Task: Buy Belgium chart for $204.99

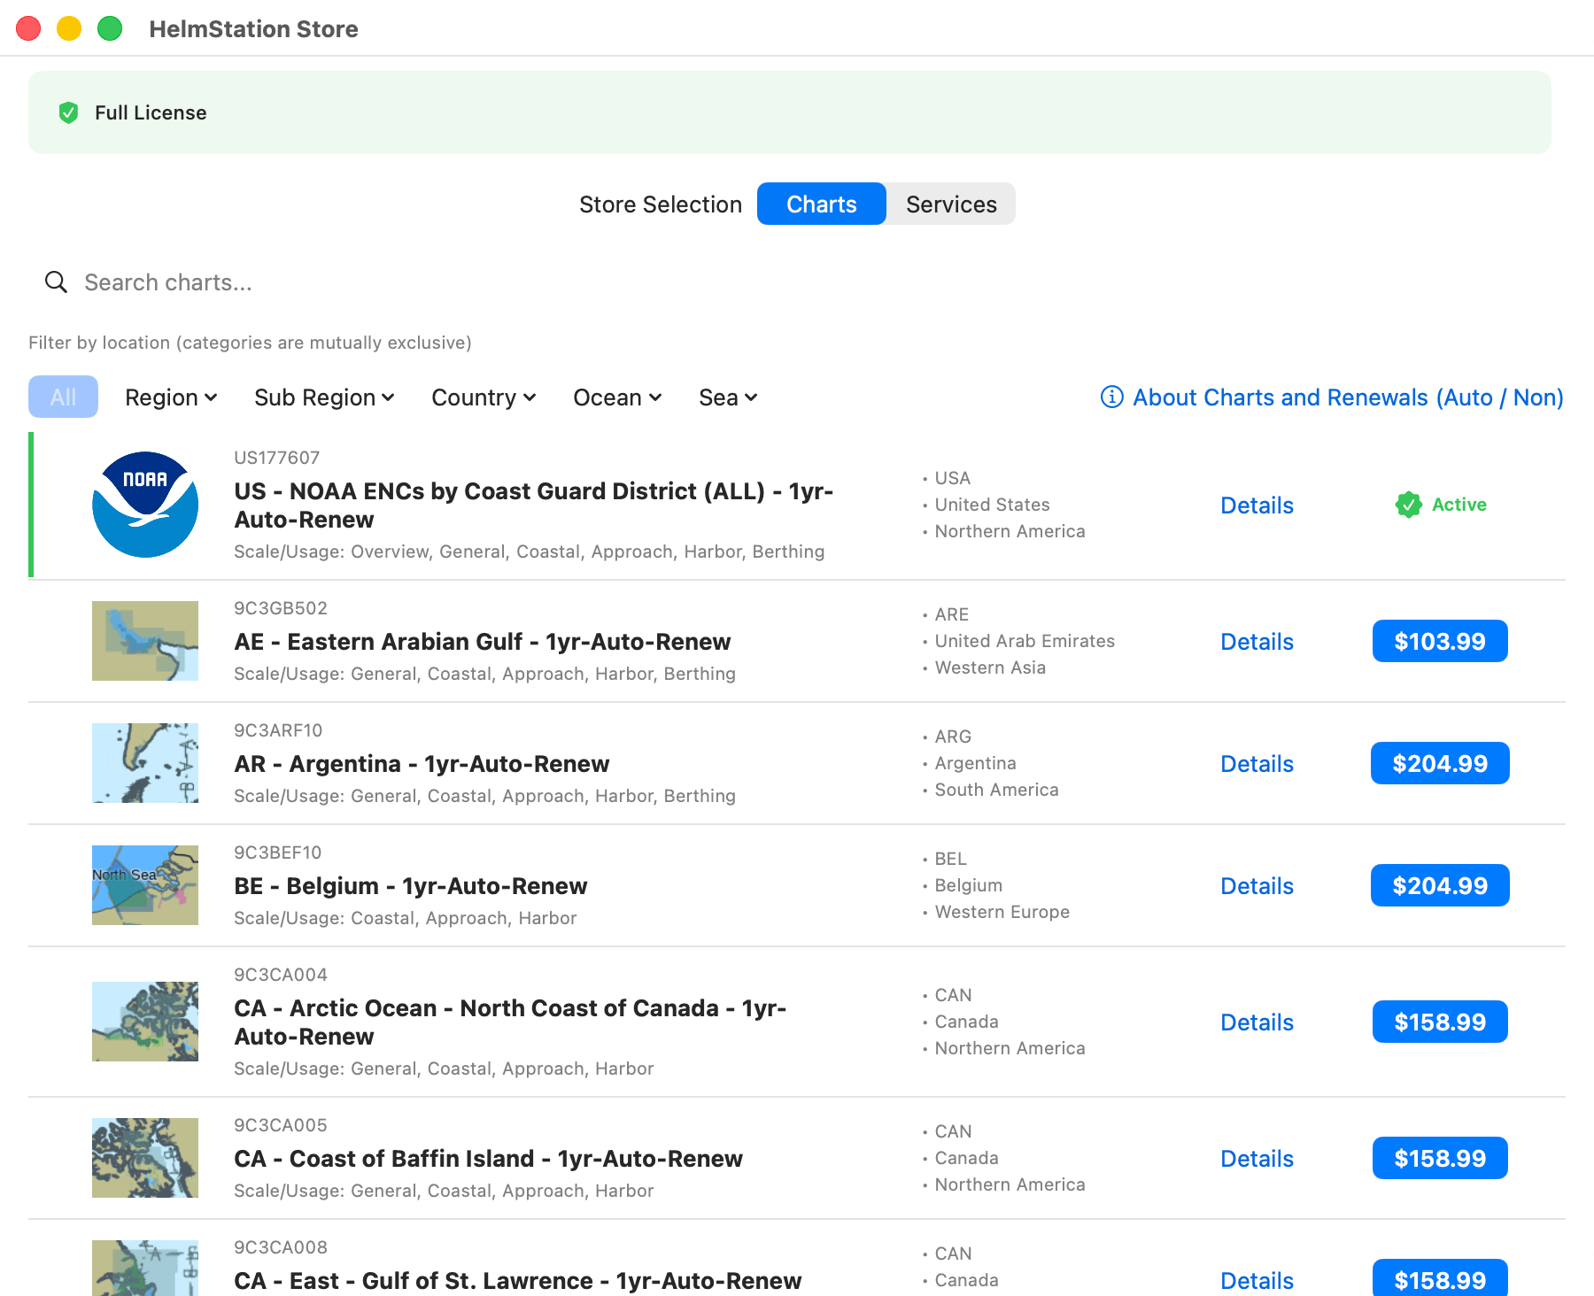Action: [x=1440, y=885]
